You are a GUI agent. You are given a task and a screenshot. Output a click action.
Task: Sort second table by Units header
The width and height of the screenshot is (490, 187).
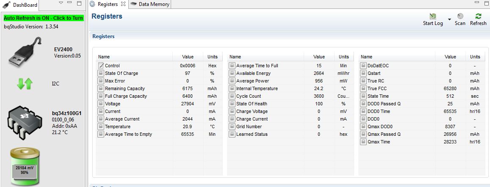point(344,57)
